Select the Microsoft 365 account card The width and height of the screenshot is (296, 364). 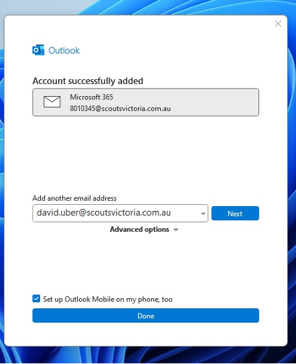tap(145, 102)
